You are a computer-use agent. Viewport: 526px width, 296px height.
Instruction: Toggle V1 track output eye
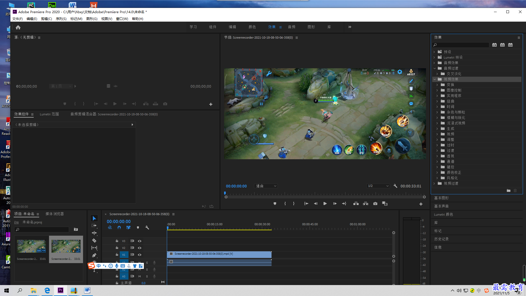pyautogui.click(x=139, y=255)
